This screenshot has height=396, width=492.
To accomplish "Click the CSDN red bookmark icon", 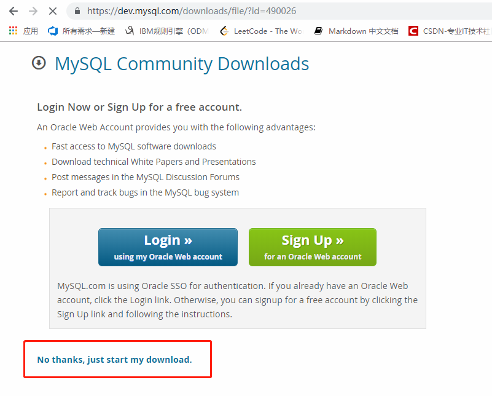I will click(413, 31).
